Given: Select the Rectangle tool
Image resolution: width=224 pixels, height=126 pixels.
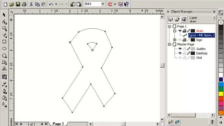Looking at the screenshot, I should [x=4, y=42].
